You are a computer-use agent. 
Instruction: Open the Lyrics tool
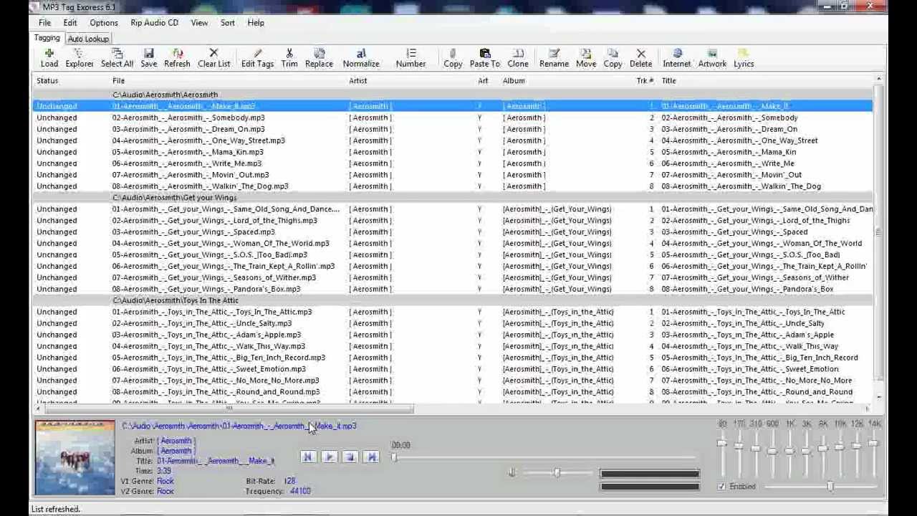click(x=744, y=57)
